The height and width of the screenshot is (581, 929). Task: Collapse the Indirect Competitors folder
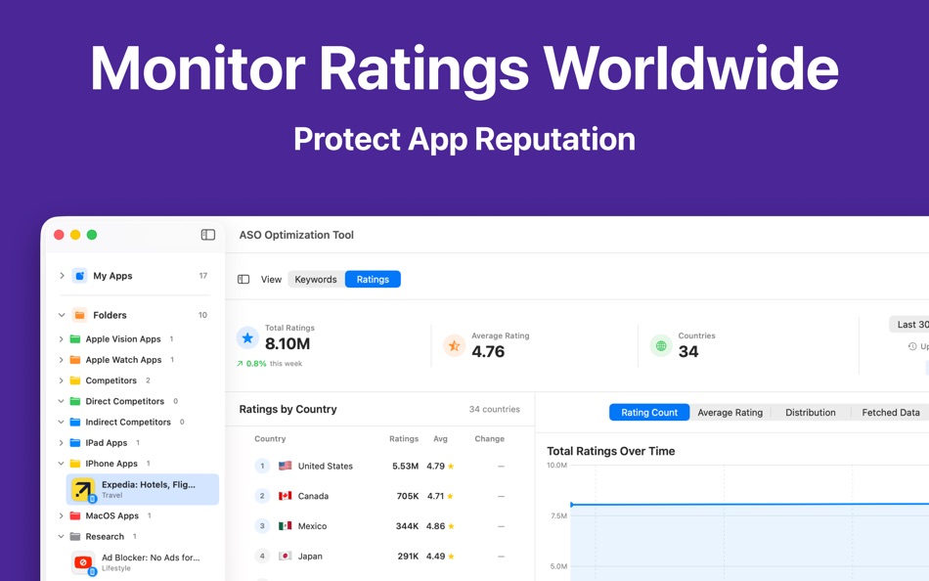coord(61,423)
